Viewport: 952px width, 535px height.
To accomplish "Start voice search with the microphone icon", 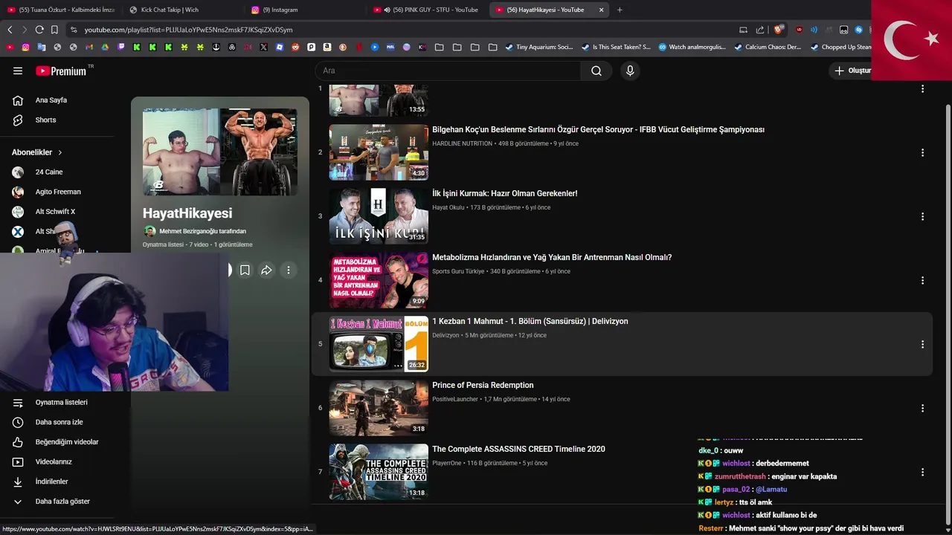I will click(630, 71).
